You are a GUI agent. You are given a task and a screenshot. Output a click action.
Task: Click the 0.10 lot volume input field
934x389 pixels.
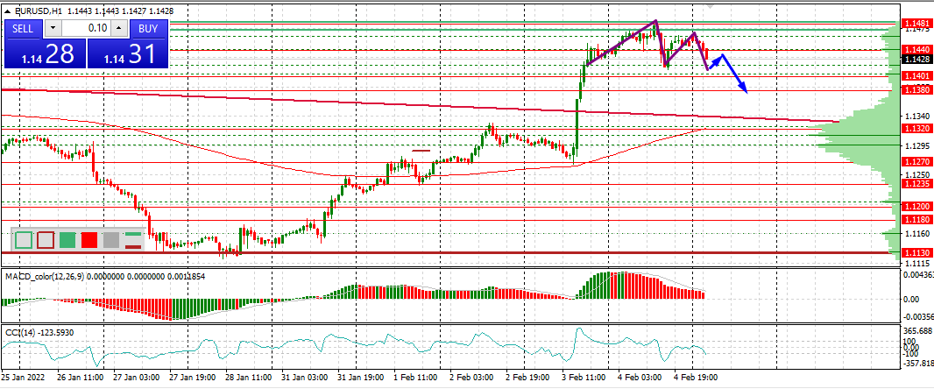tap(86, 28)
